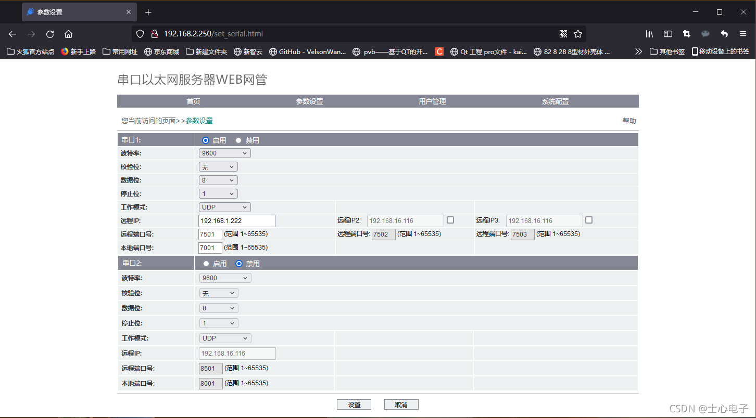756x418 pixels.
Task: Open the 波特率 dropdown for 串口1
Action: [224, 152]
